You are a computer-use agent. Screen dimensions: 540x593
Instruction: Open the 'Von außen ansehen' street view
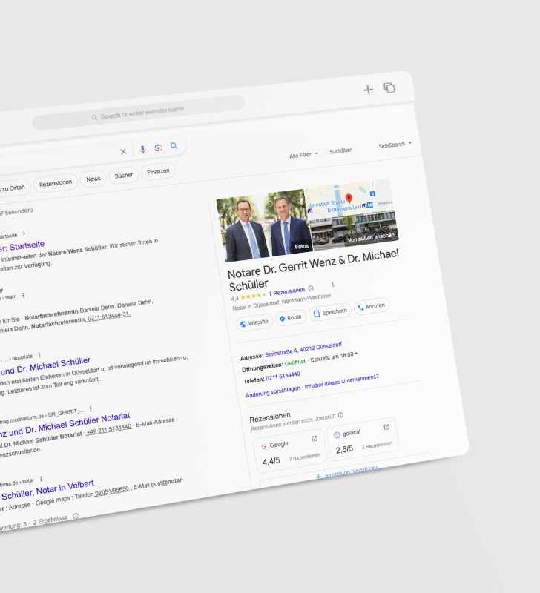356,231
